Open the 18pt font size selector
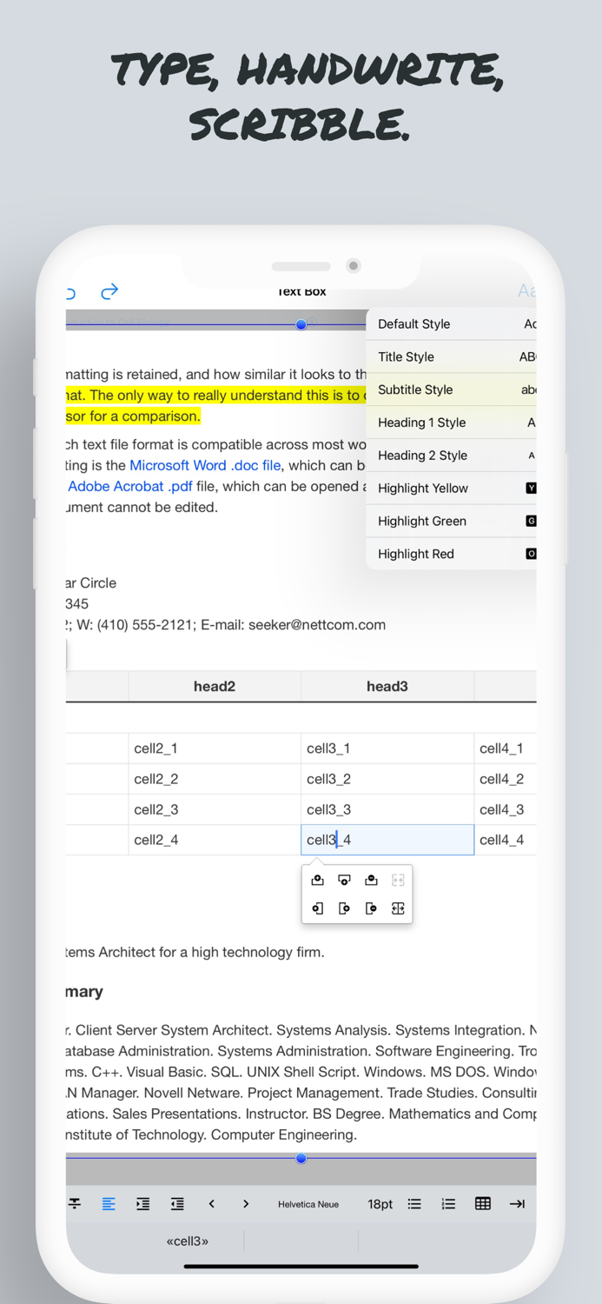This screenshot has height=1304, width=602. point(380,1204)
